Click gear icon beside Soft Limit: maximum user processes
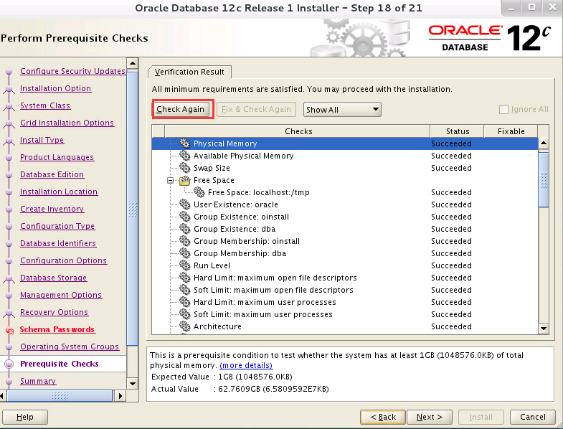 coord(184,314)
